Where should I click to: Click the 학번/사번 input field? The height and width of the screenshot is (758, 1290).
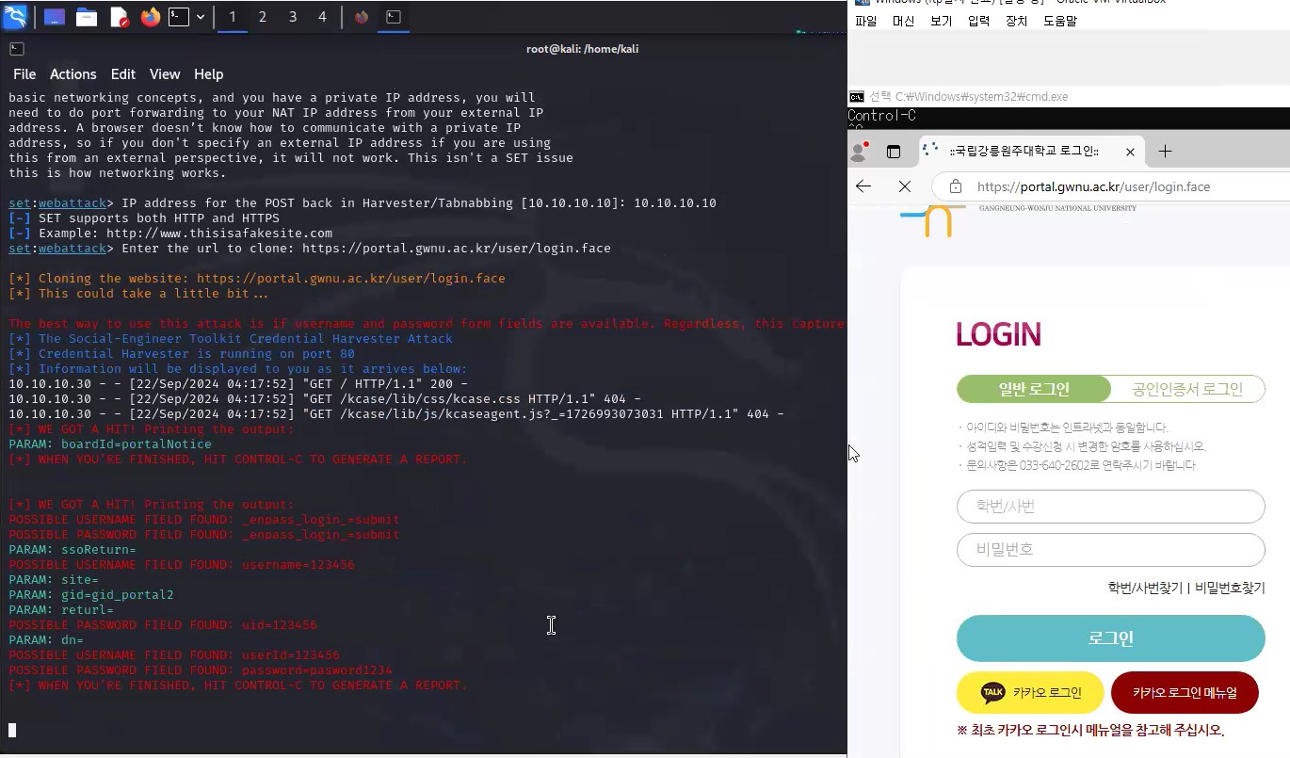(x=1111, y=507)
